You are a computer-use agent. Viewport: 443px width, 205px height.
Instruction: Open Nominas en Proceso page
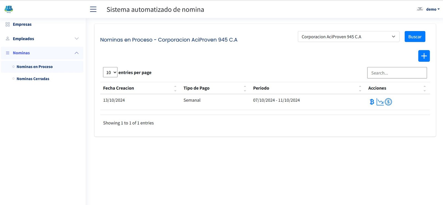(x=35, y=67)
